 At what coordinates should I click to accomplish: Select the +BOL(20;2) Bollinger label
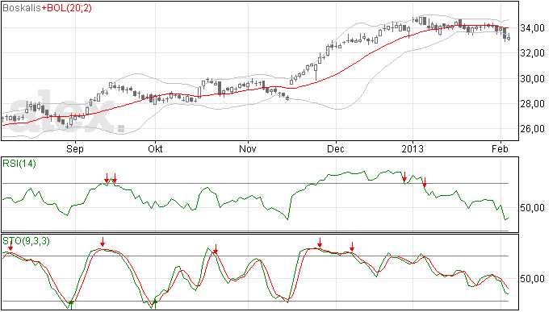coord(66,8)
